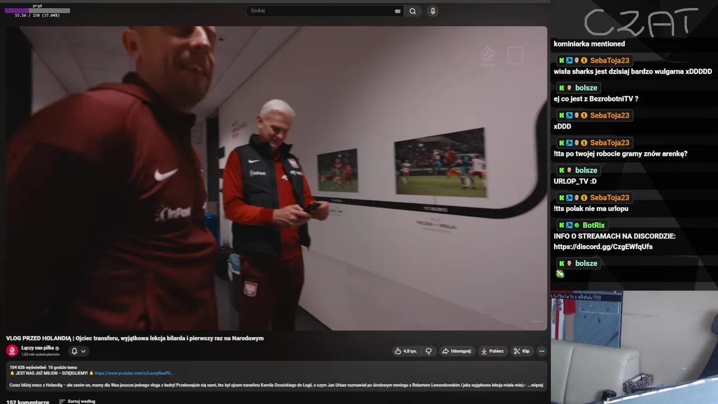Click the message '!tts polak nie ma urlopu'
The image size is (718, 404).
[x=591, y=209]
